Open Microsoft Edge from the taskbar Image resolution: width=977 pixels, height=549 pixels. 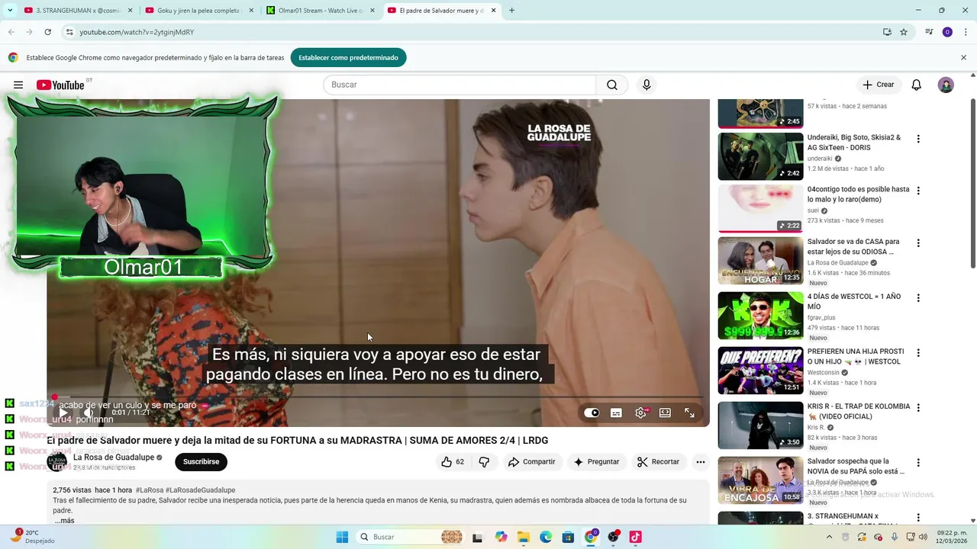(546, 537)
